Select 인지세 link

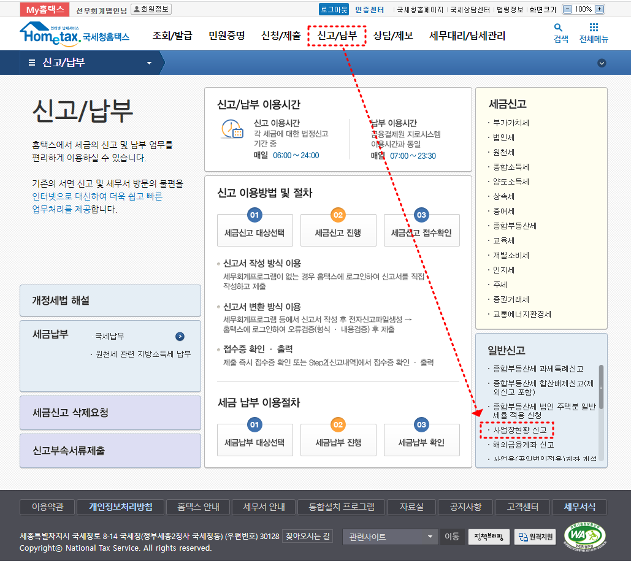coord(504,270)
